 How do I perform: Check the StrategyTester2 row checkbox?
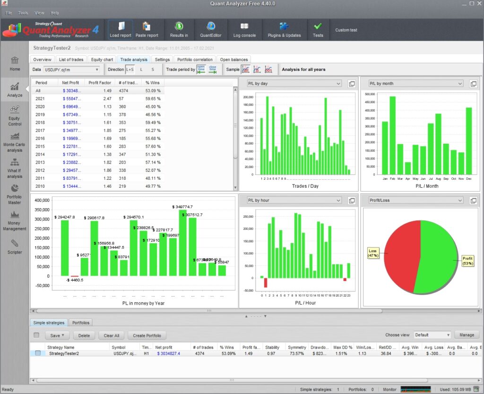click(x=38, y=353)
